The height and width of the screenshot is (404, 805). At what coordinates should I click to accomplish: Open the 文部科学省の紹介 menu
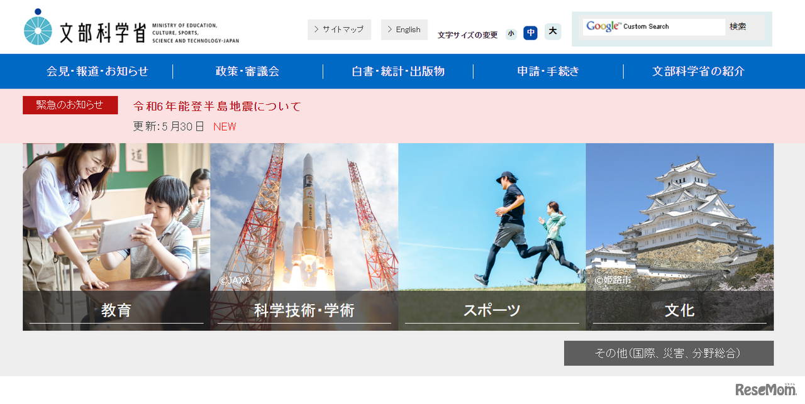point(698,71)
